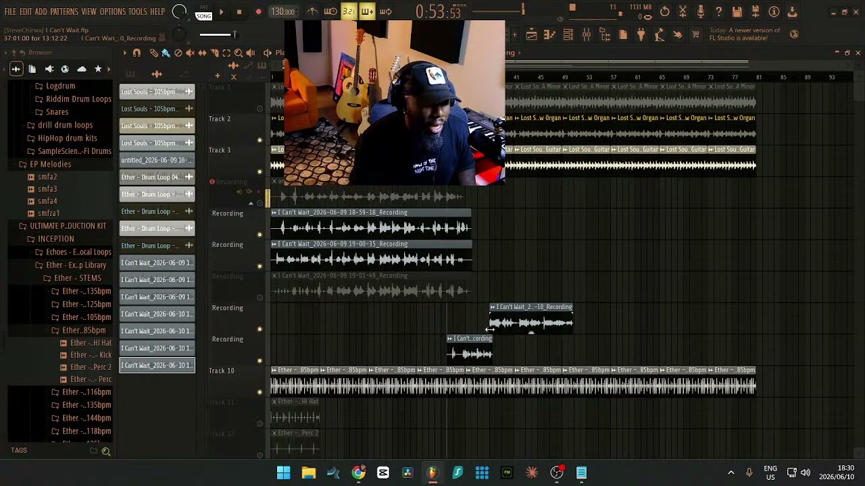Open the Piano roll view icon

[549, 34]
